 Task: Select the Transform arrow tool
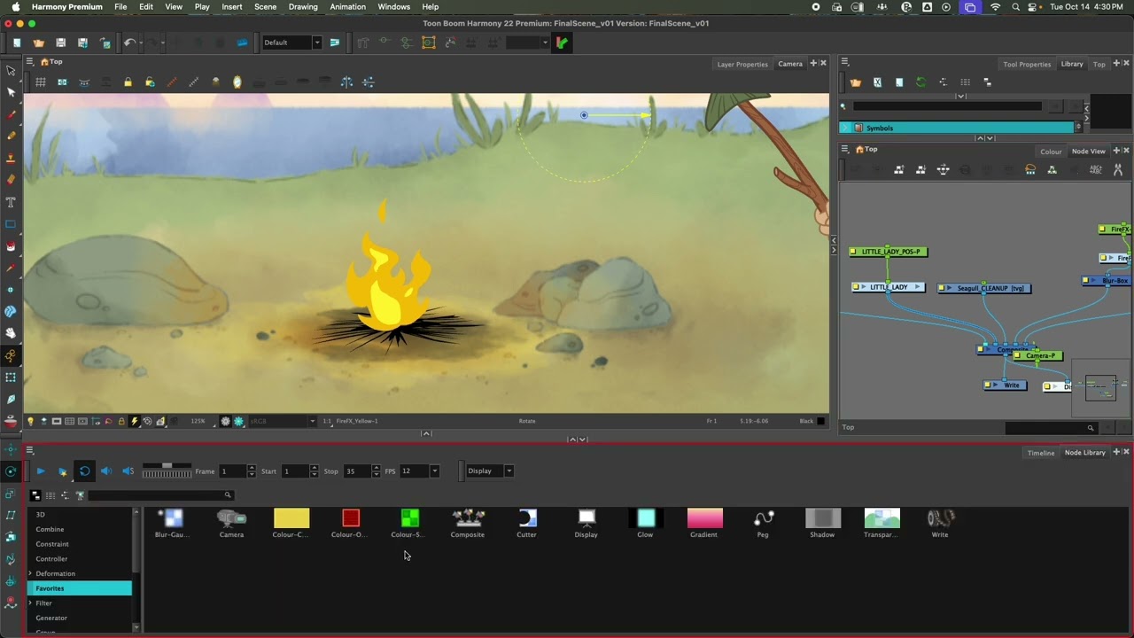11,71
